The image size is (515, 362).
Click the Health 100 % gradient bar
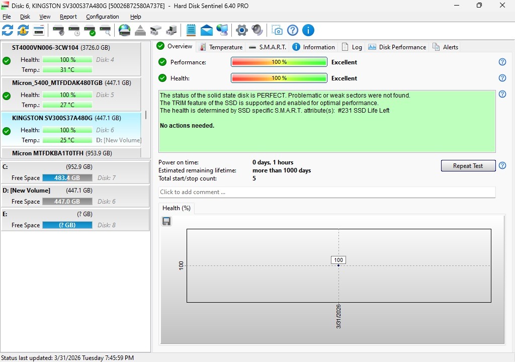[279, 78]
